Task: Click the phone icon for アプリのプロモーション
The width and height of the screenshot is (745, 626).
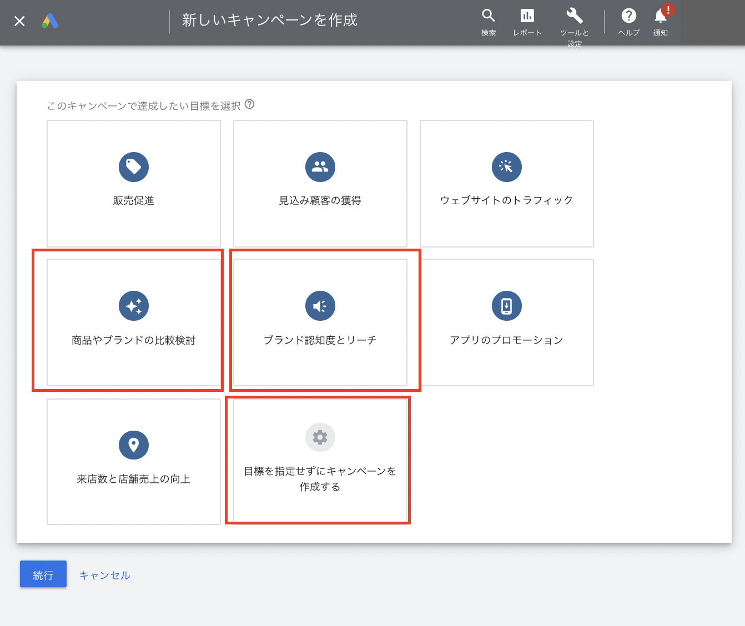Action: click(x=507, y=306)
